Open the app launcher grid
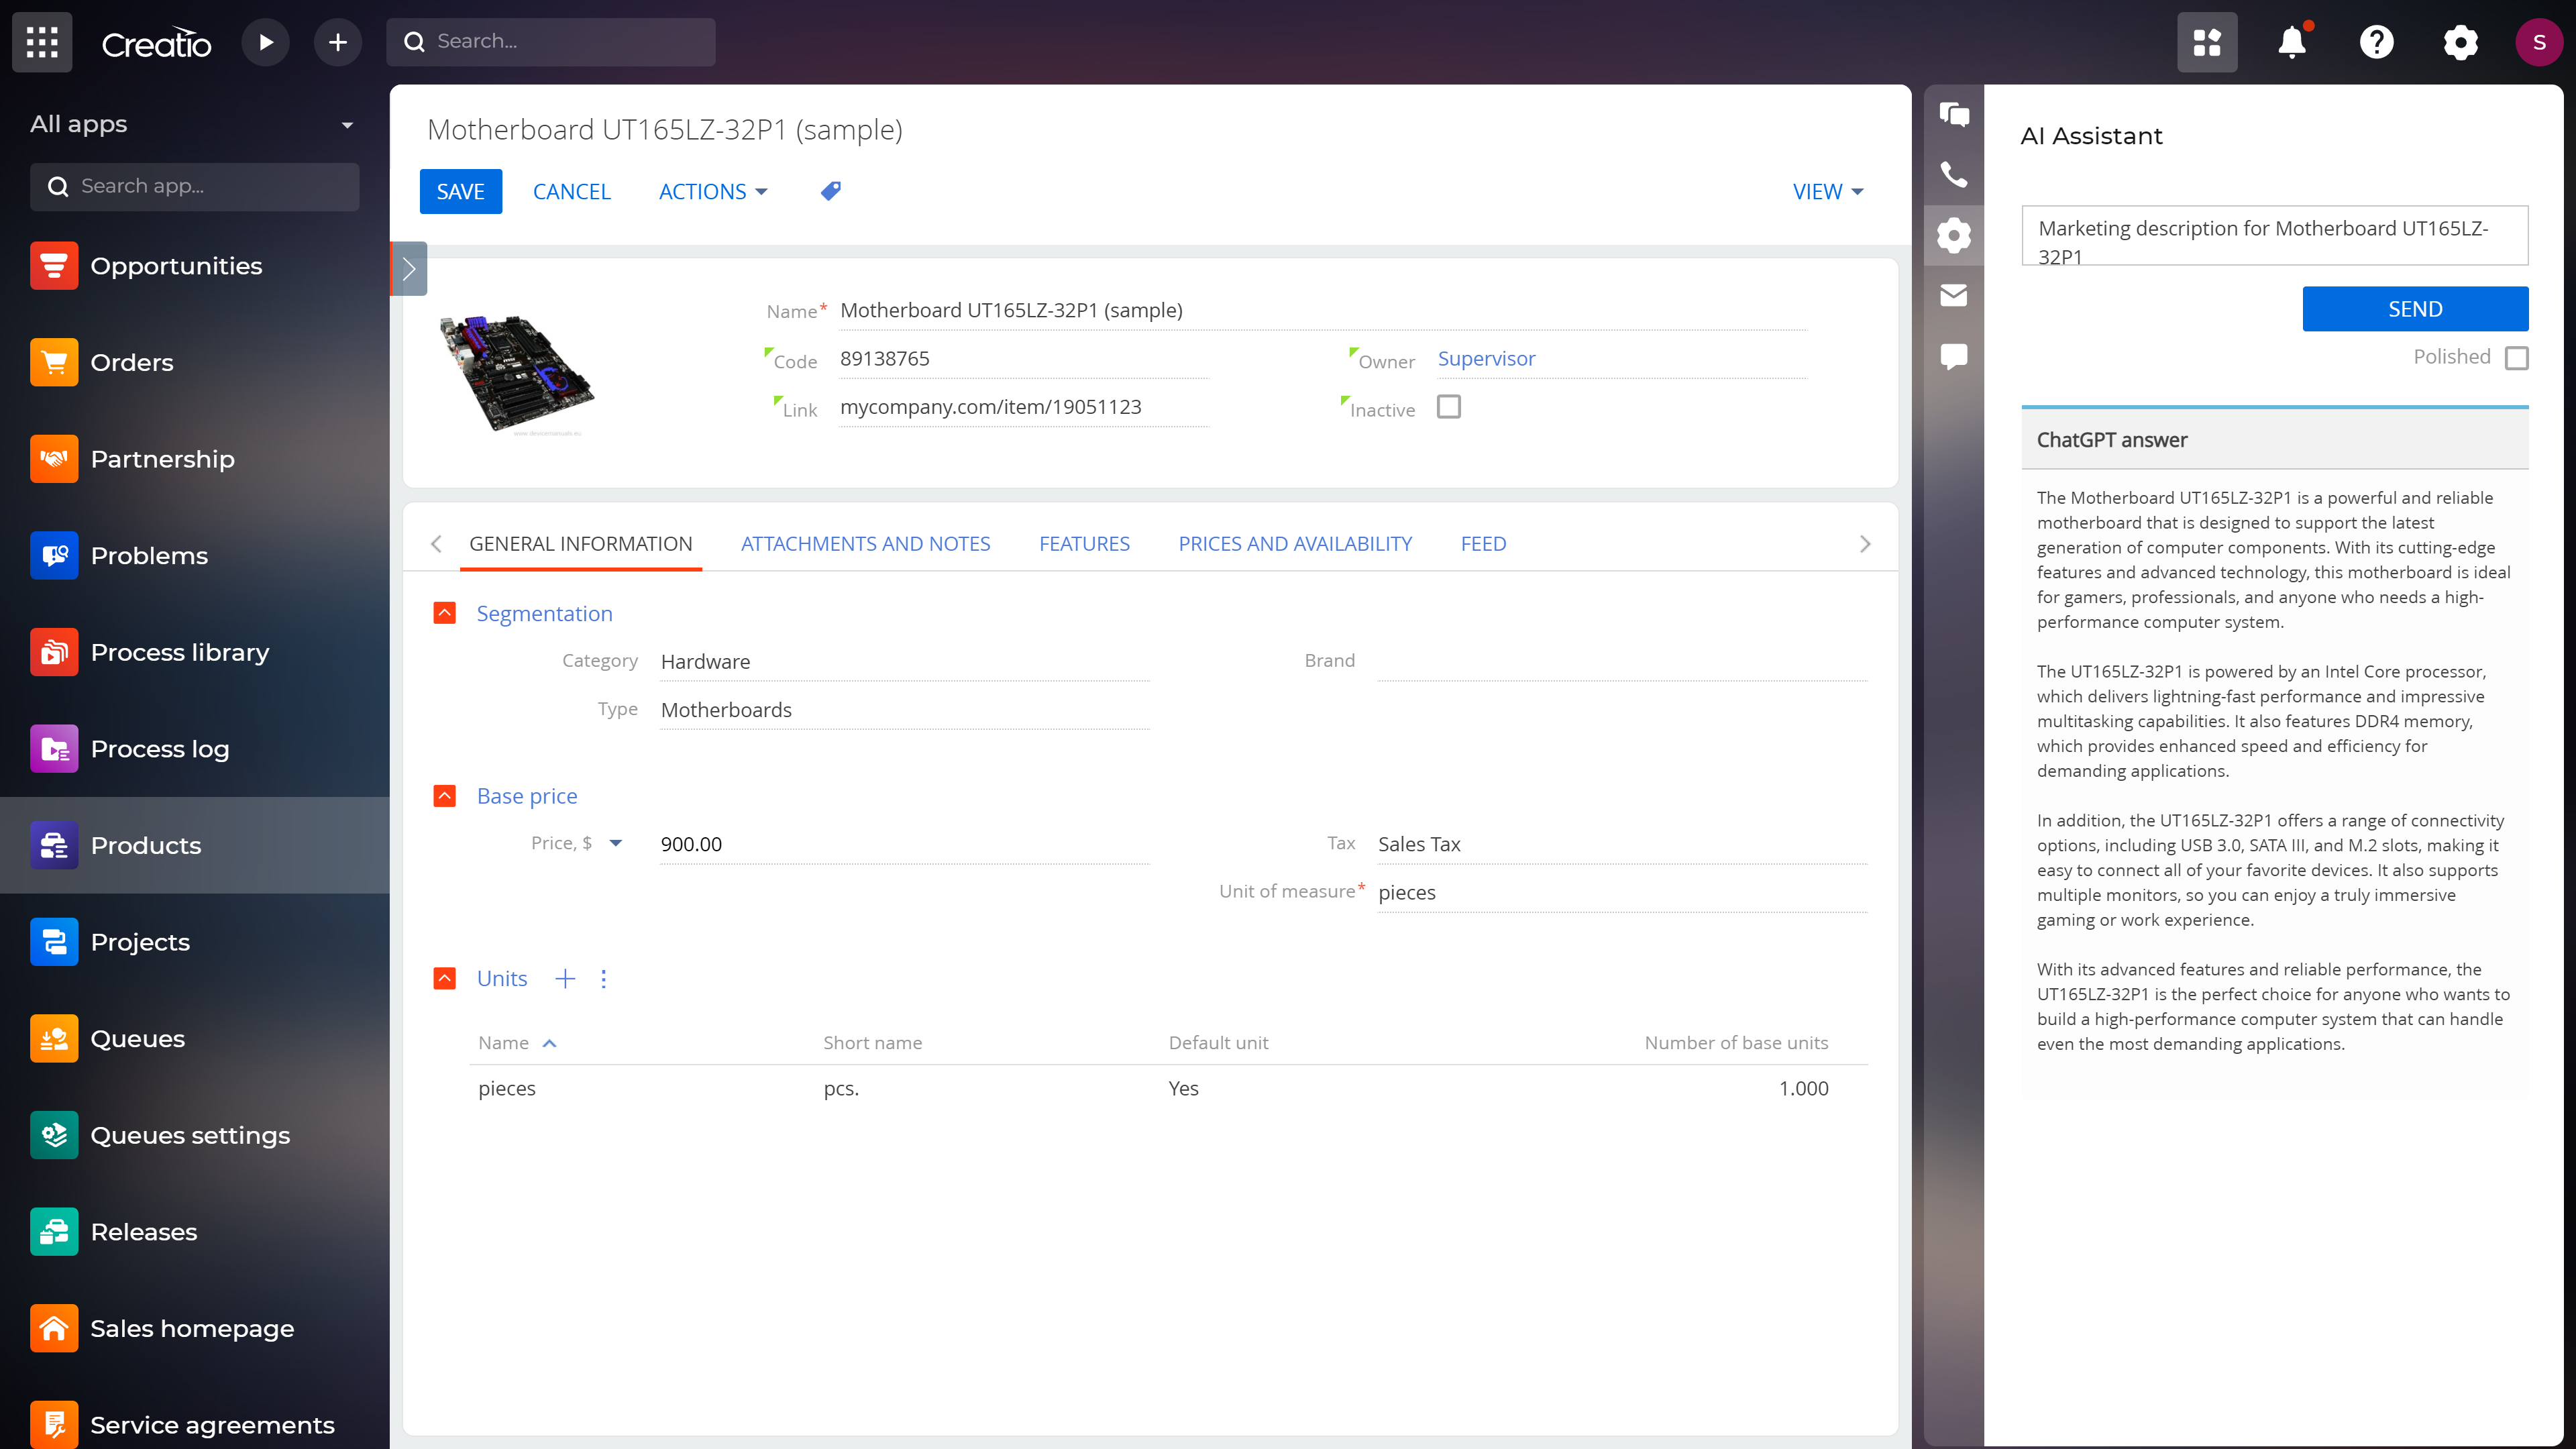Viewport: 2576px width, 1449px height. coord(41,42)
